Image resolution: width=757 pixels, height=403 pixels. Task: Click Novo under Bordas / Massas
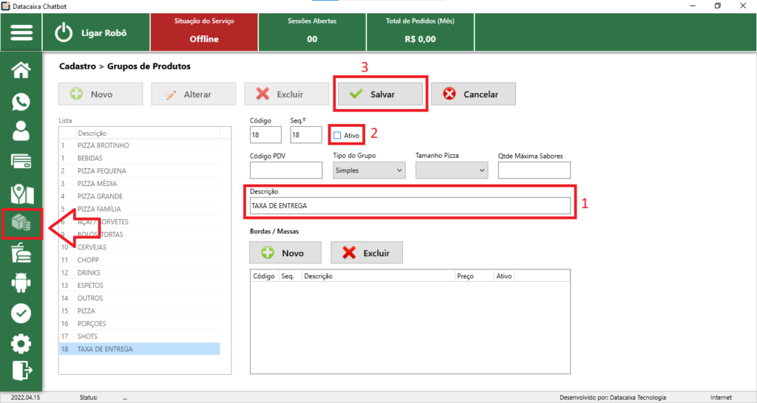285,253
